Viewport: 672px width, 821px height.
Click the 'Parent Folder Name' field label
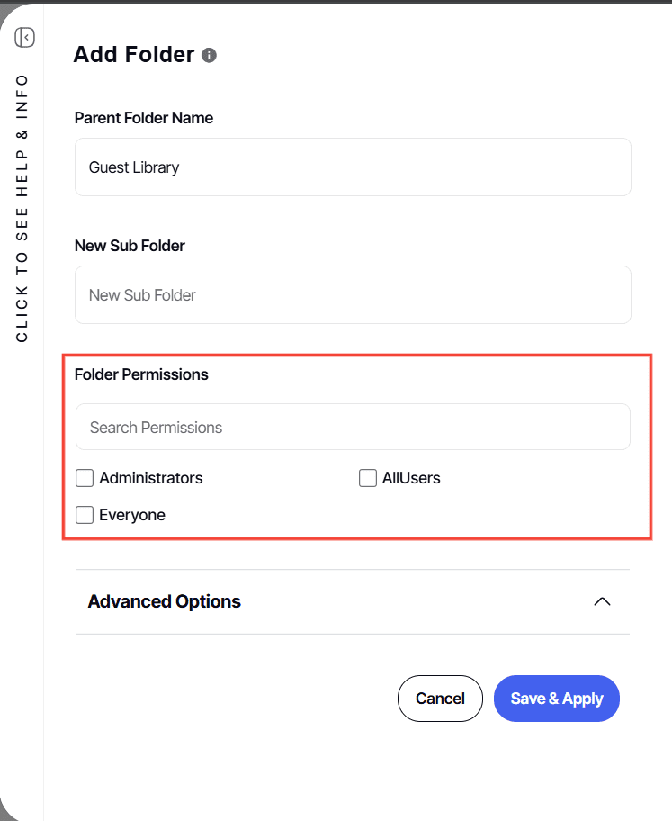(x=144, y=118)
